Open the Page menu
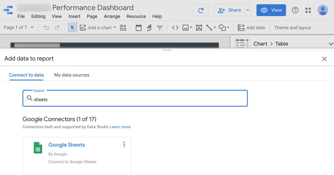The height and width of the screenshot is (175, 334). pos(92,16)
